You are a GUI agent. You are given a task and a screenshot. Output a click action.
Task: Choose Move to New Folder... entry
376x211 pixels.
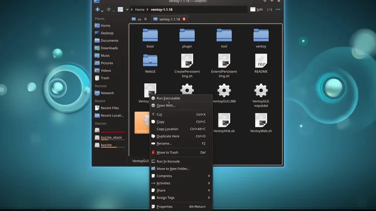[181, 168]
